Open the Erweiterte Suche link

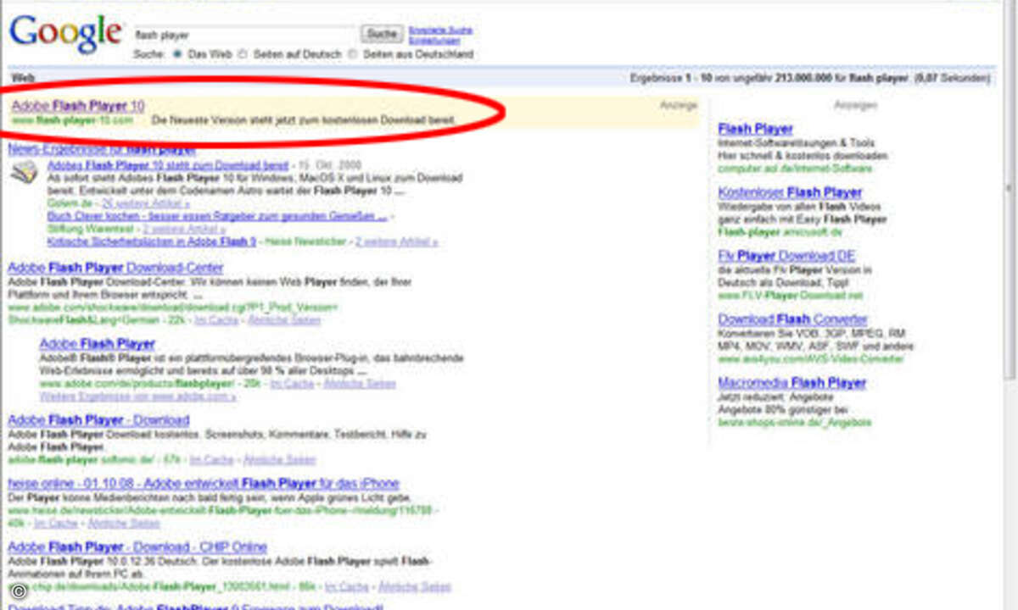pyautogui.click(x=441, y=30)
